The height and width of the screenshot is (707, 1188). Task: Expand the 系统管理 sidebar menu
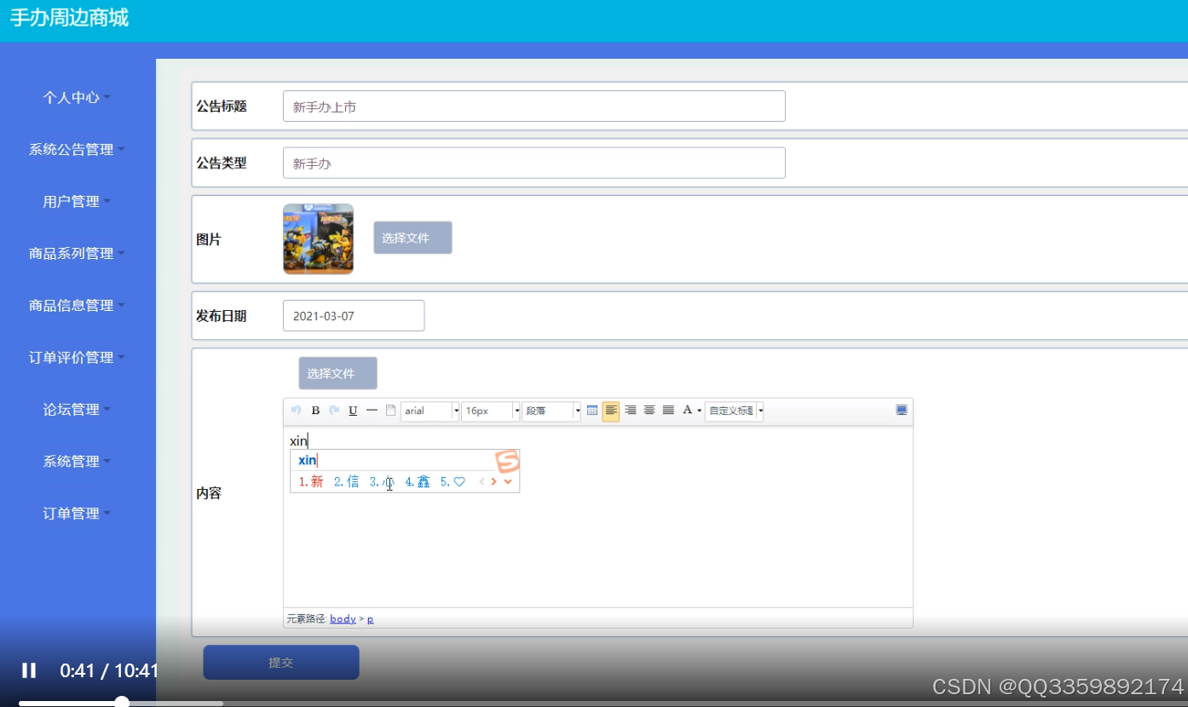pos(77,461)
